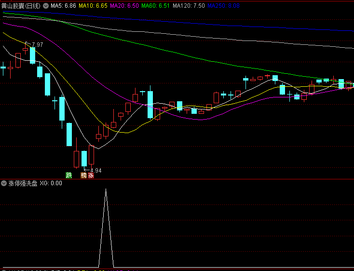Select the 黄山胶囊(日线) chart title

click(x=21, y=6)
